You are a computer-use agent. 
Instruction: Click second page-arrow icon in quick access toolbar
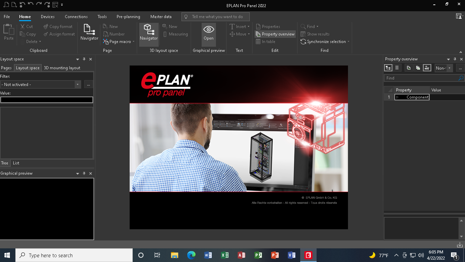coord(14,5)
